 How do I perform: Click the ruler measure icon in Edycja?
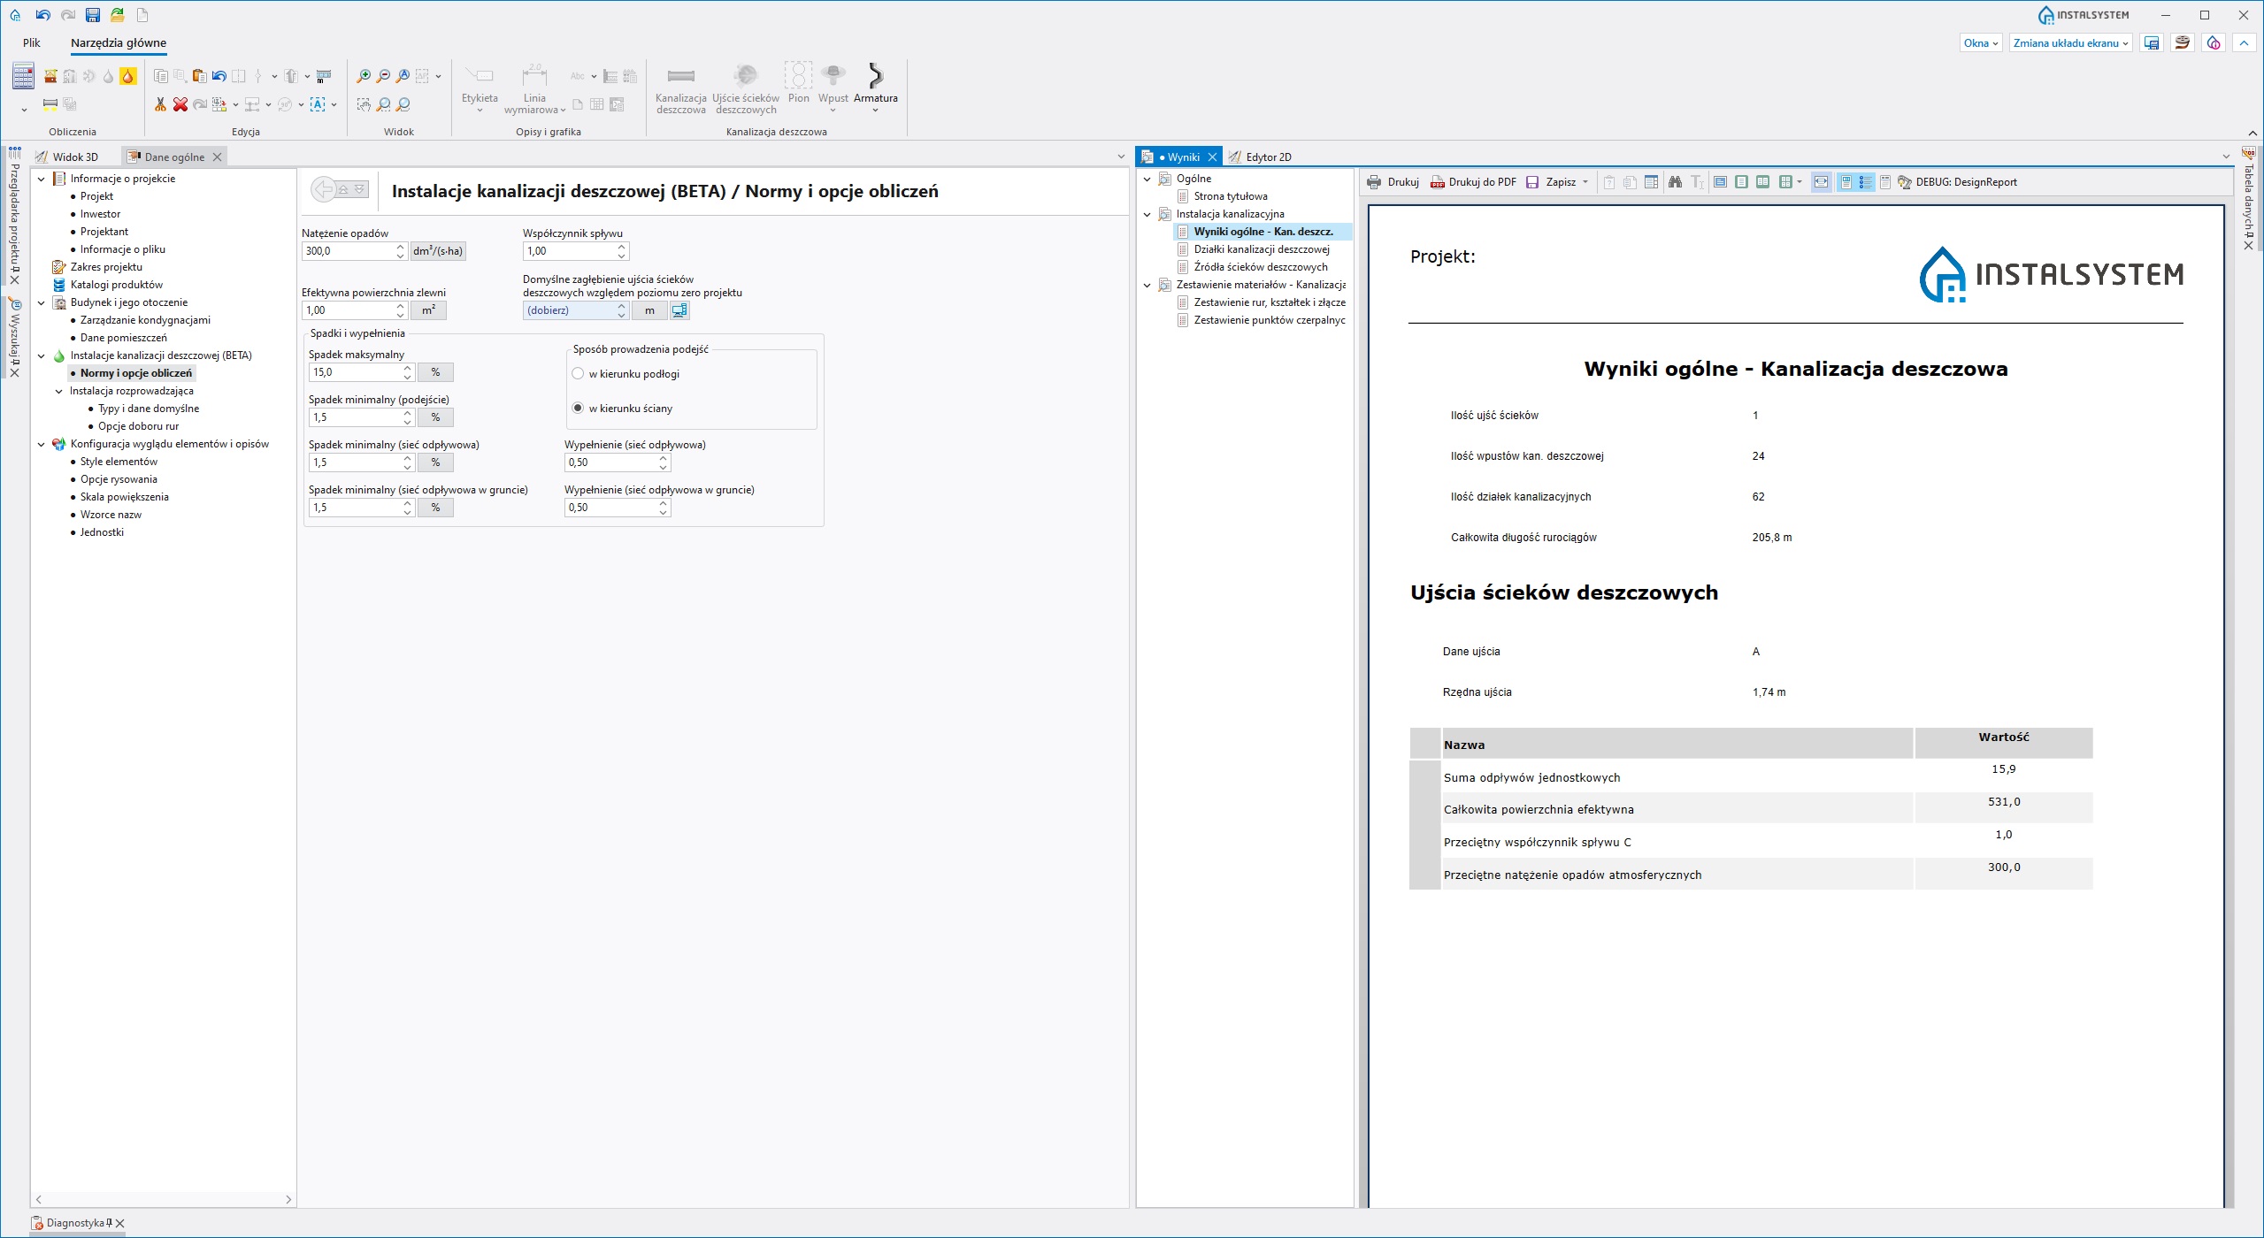324,76
